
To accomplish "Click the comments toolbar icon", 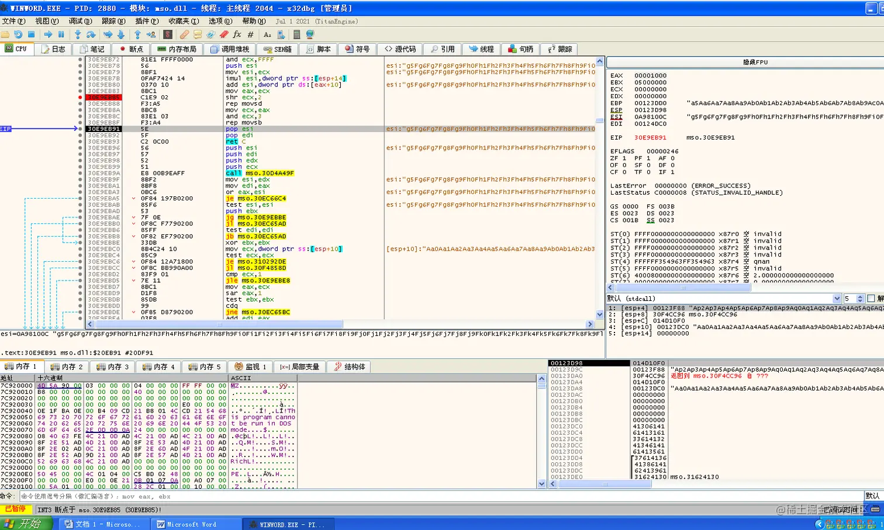I will pyautogui.click(x=198, y=34).
